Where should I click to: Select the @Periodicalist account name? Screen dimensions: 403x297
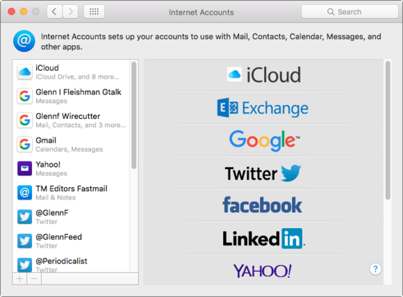(x=61, y=261)
